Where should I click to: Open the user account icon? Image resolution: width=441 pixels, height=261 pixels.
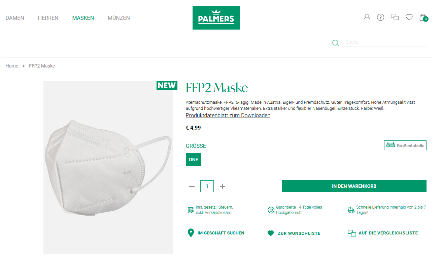tap(367, 17)
